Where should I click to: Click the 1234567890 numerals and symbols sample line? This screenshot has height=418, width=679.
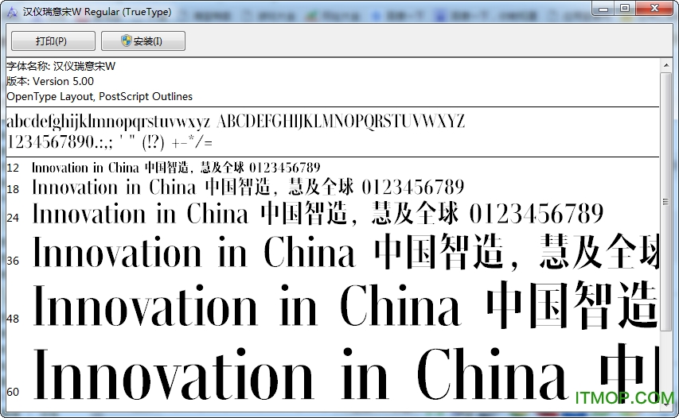click(109, 142)
